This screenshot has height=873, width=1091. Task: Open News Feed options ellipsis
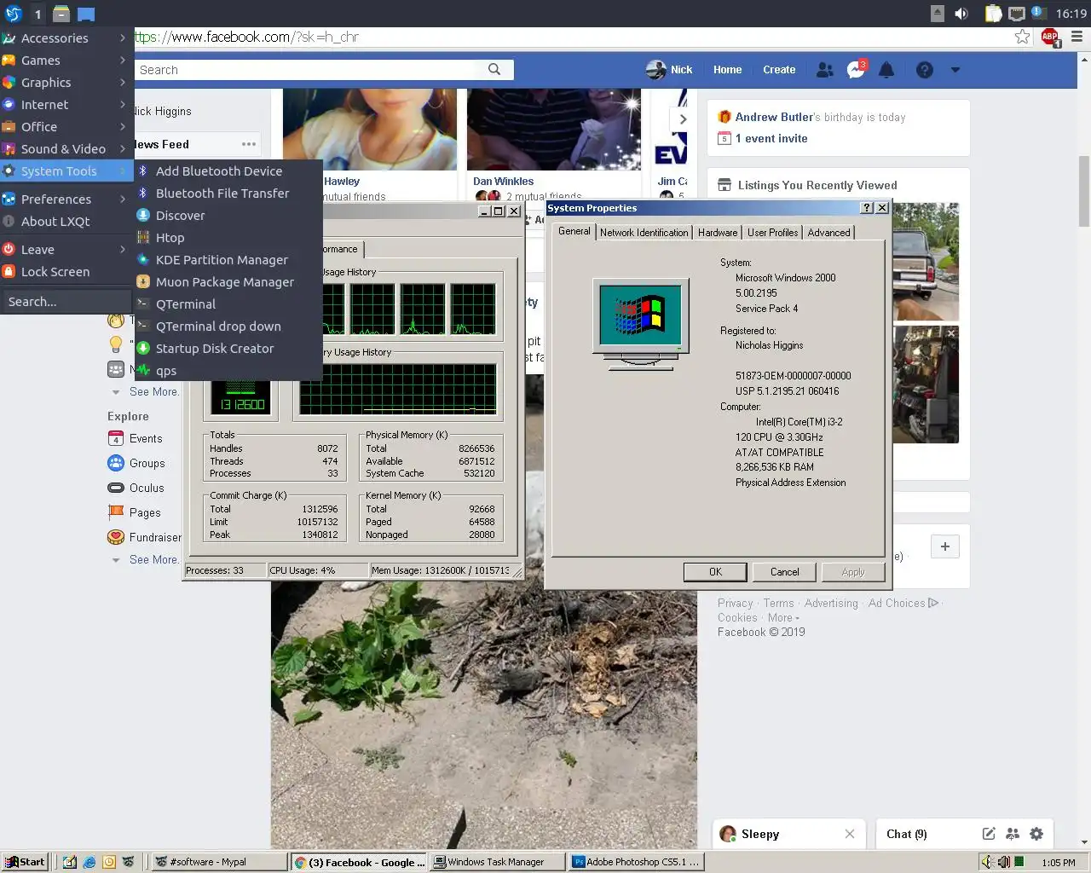248,144
